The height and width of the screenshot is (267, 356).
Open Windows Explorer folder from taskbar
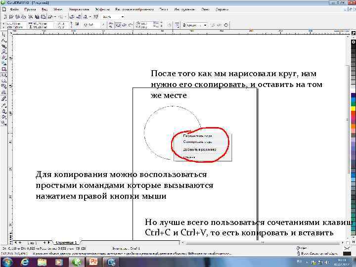tap(42, 262)
